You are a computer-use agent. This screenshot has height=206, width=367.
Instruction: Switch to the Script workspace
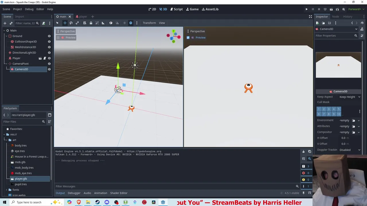pyautogui.click(x=176, y=9)
